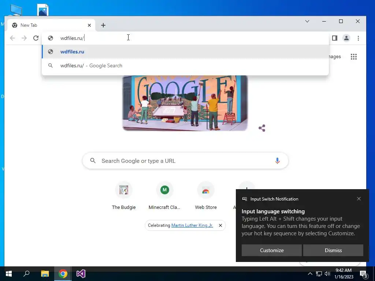This screenshot has height=281, width=375.
Task: Select the New Tab browser tab
Action: pyautogui.click(x=51, y=25)
